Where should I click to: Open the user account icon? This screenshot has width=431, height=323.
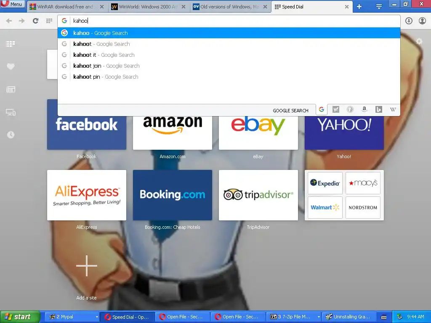pyautogui.click(x=422, y=21)
